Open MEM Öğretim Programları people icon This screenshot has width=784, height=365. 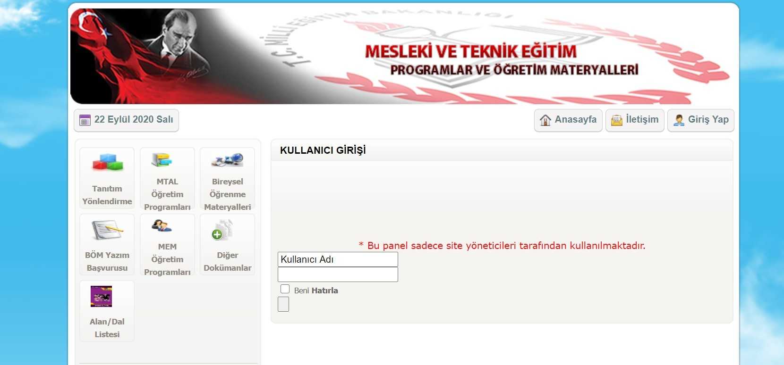point(162,226)
